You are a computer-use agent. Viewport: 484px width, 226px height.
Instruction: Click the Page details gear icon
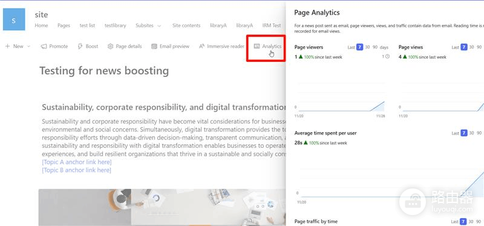tap(111, 47)
